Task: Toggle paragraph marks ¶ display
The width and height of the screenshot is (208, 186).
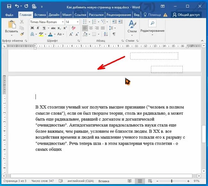Action: point(114,34)
